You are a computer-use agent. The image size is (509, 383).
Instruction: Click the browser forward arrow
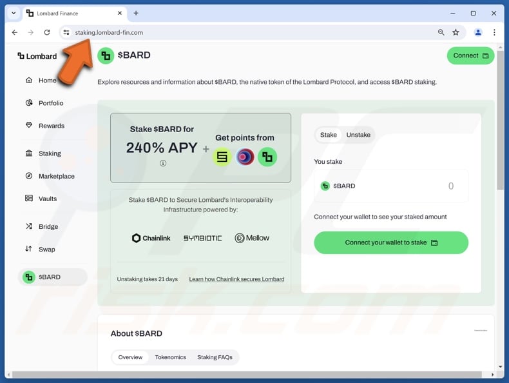tap(30, 32)
